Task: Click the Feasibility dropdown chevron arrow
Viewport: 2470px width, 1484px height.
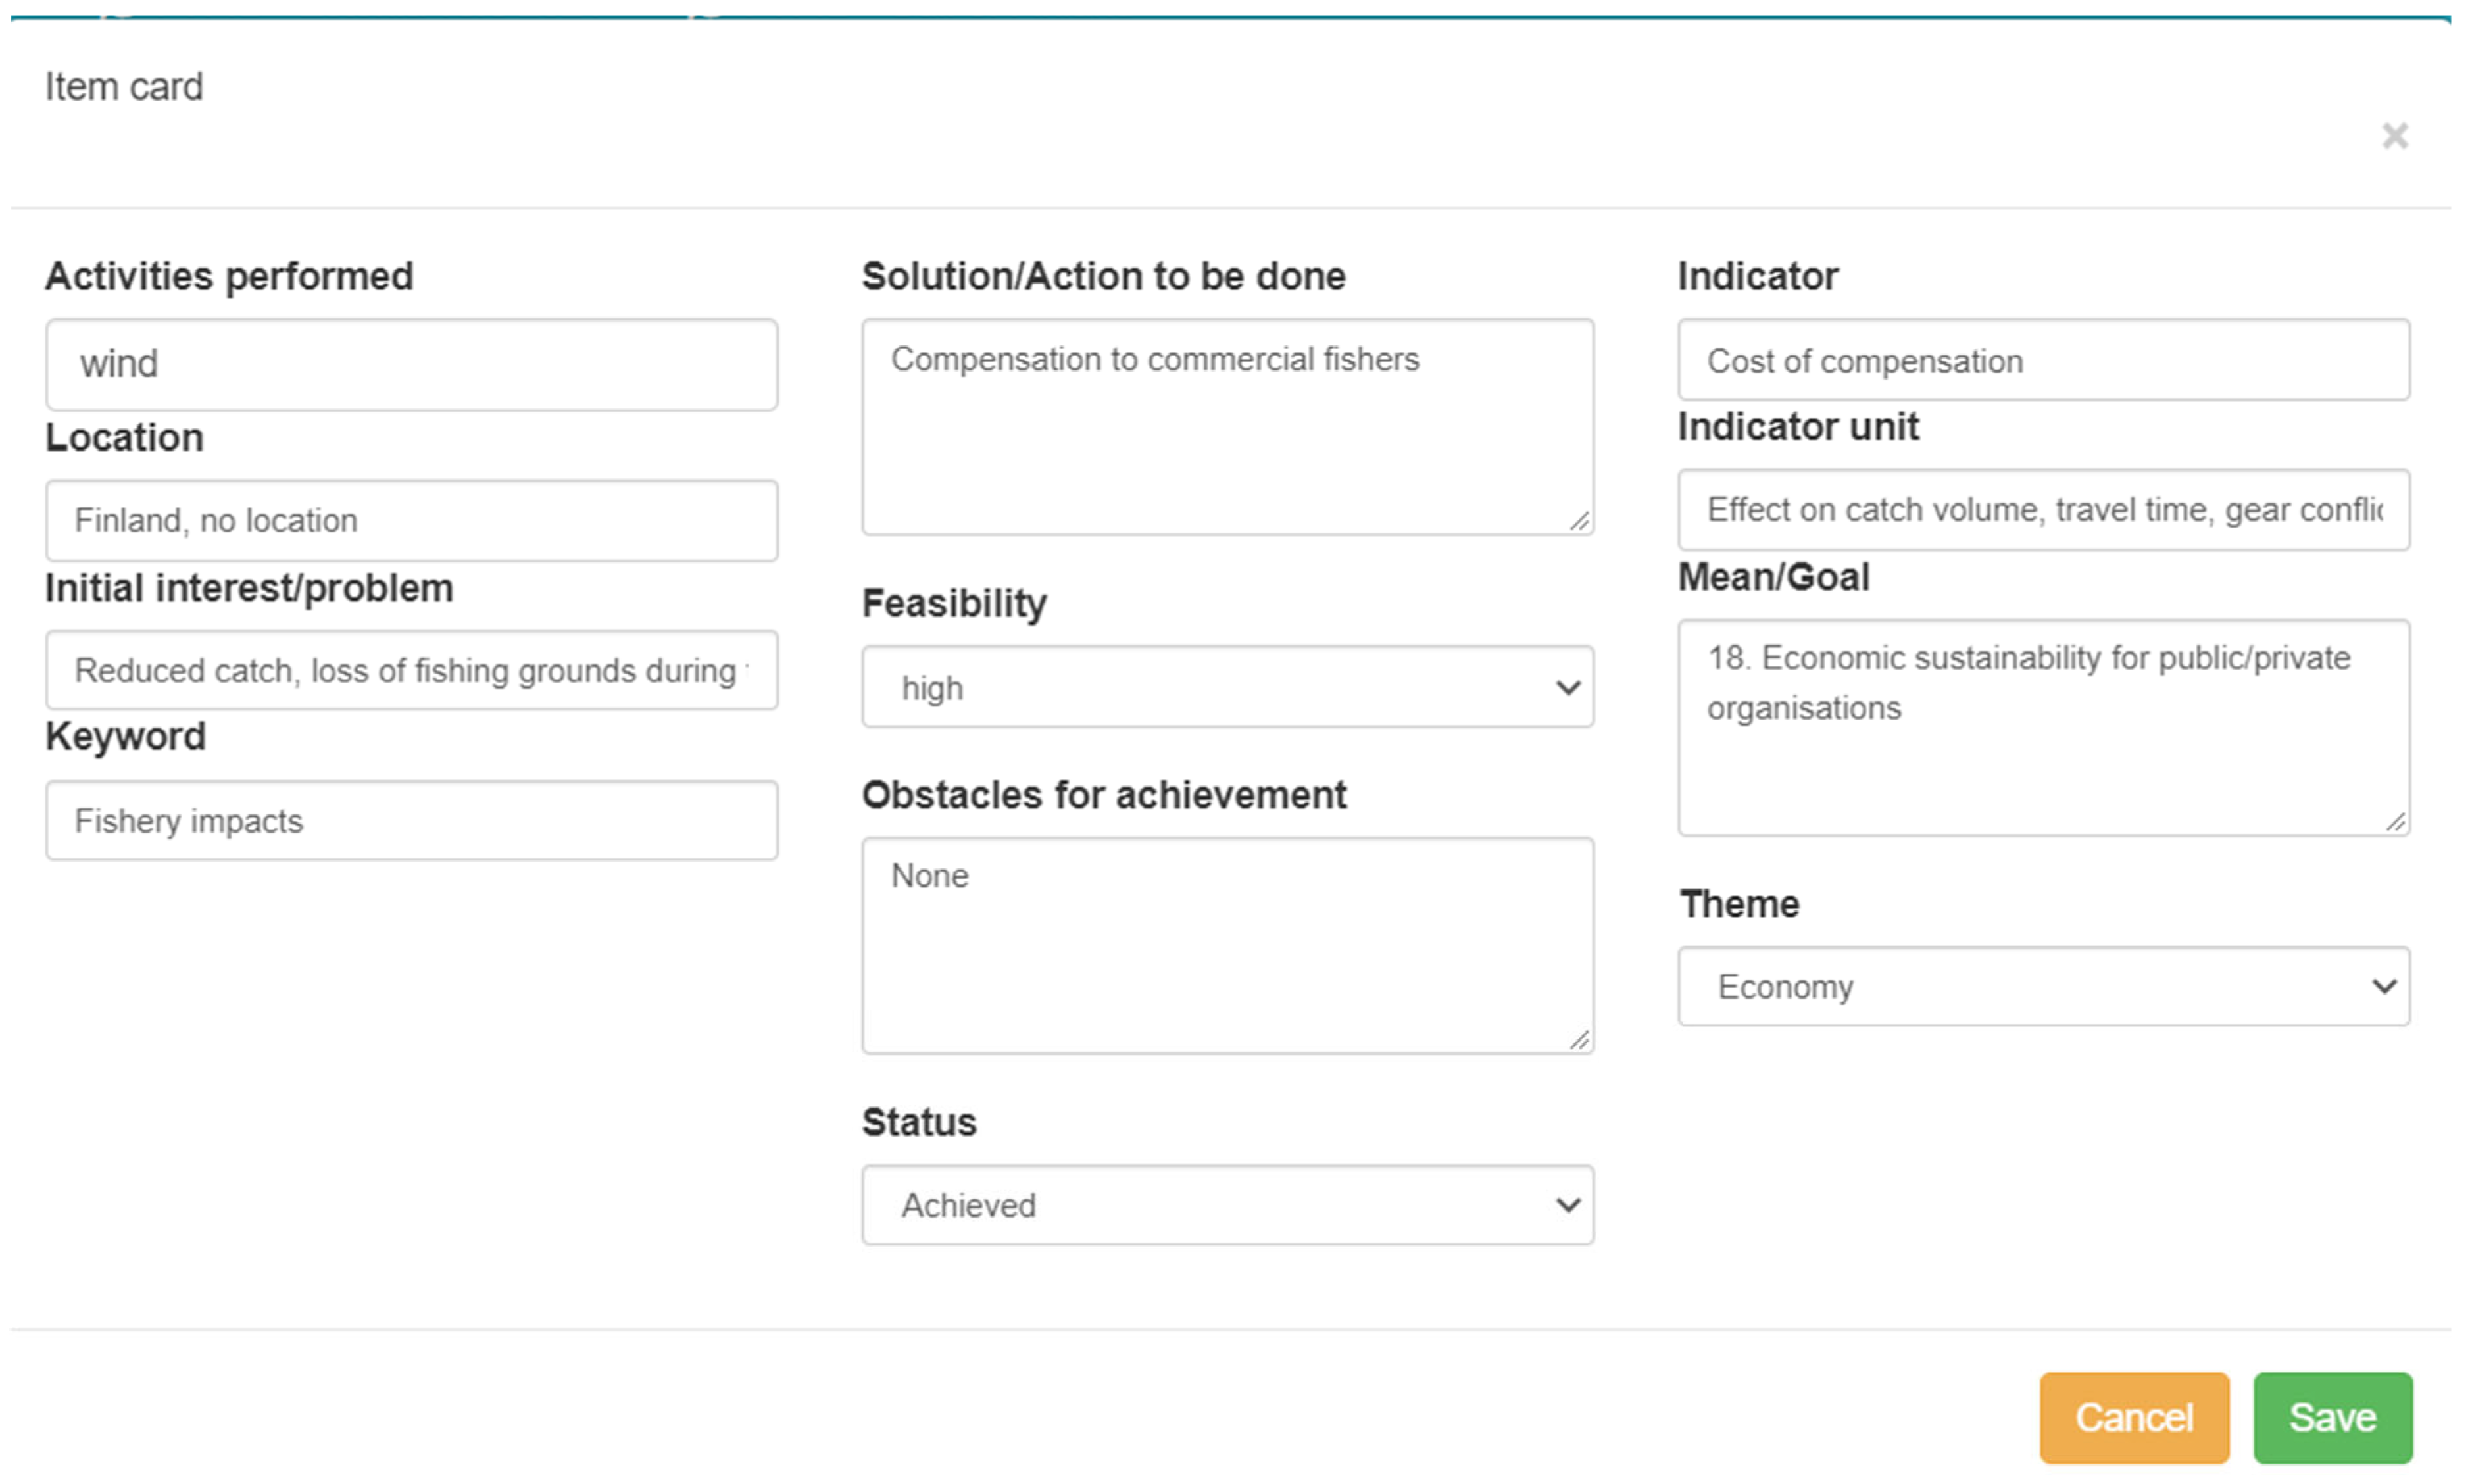Action: [x=1567, y=687]
